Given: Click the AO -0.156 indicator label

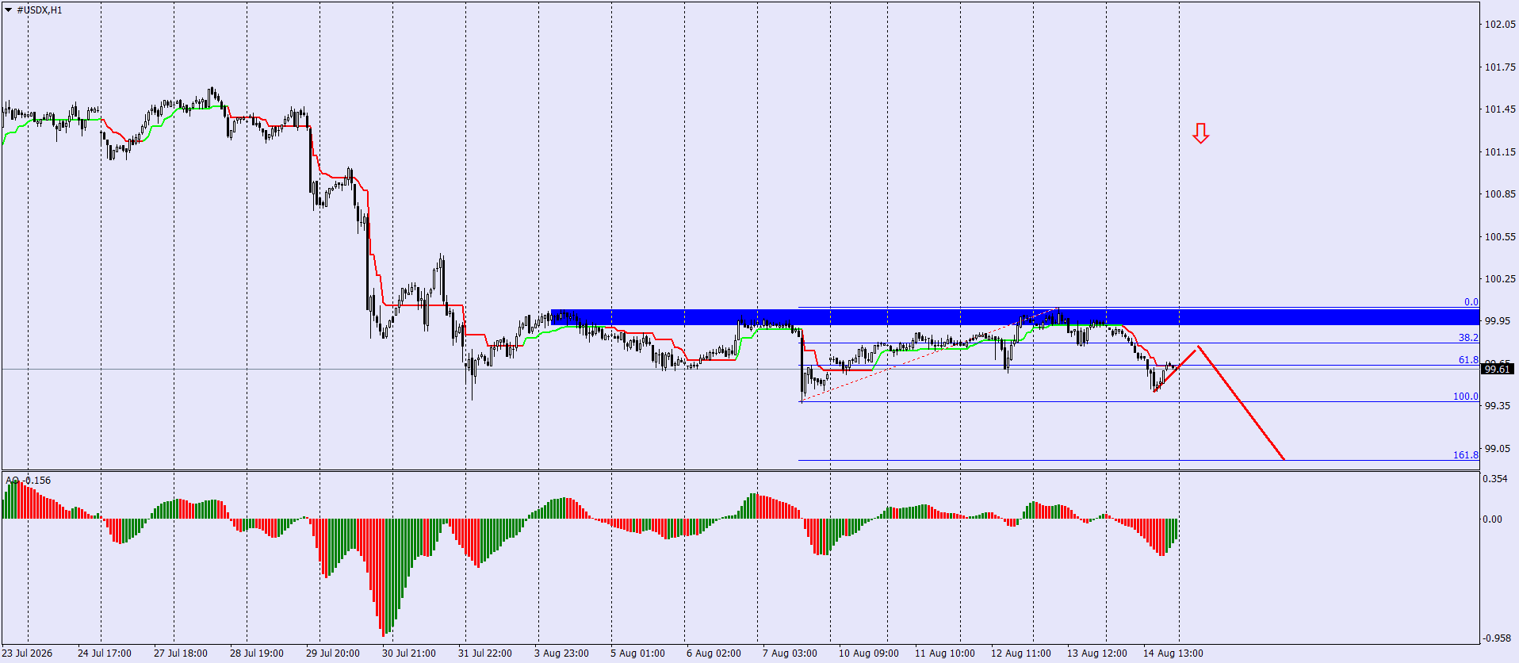Looking at the screenshot, I should 29,481.
